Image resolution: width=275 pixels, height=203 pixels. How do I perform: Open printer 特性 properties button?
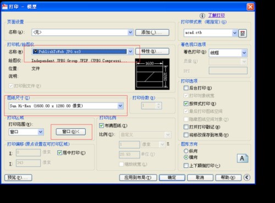pos(152,51)
